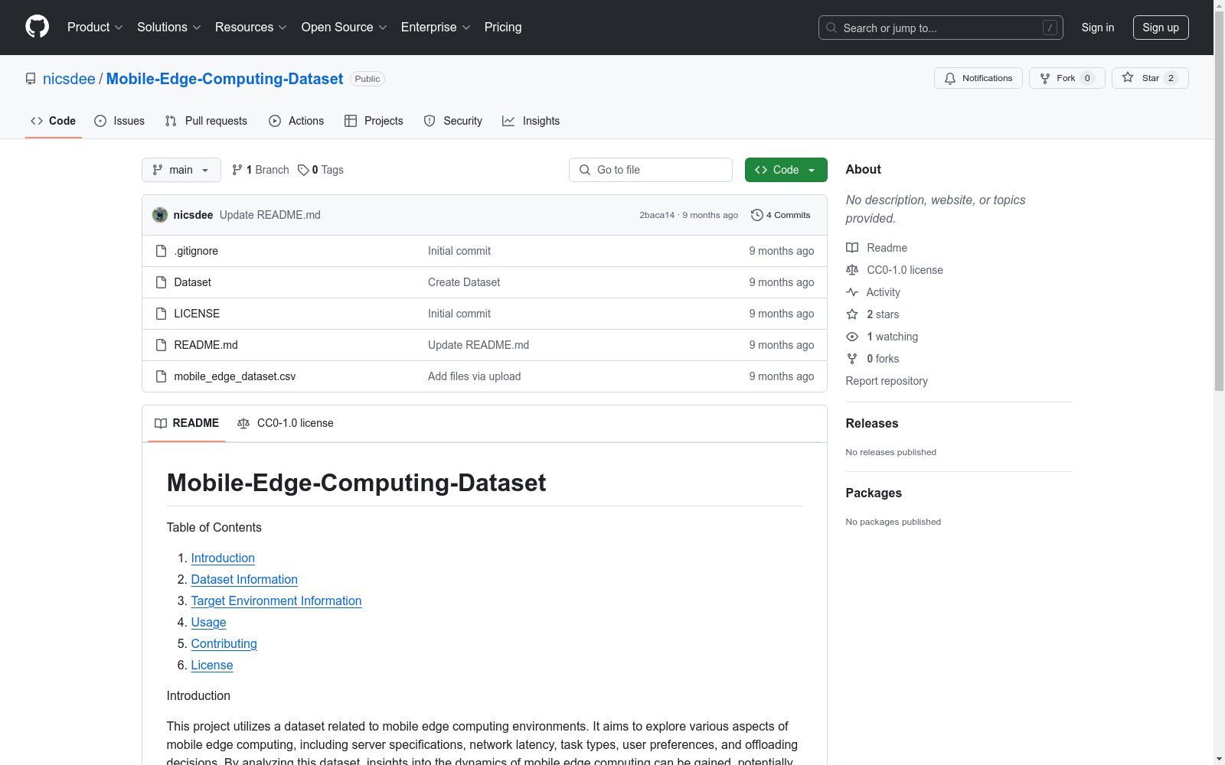Screen dimensions: 1225x765
Task: Click the Sign up button
Action: click(1161, 28)
